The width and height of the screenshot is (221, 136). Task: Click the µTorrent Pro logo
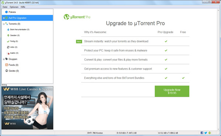point(77,17)
